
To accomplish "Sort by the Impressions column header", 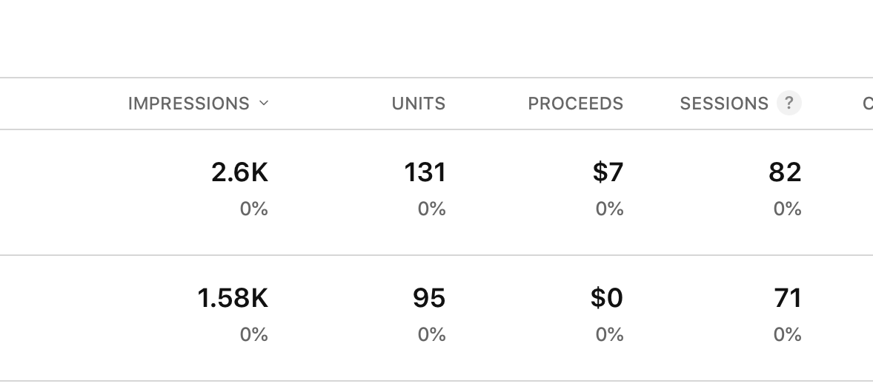I will tap(189, 104).
